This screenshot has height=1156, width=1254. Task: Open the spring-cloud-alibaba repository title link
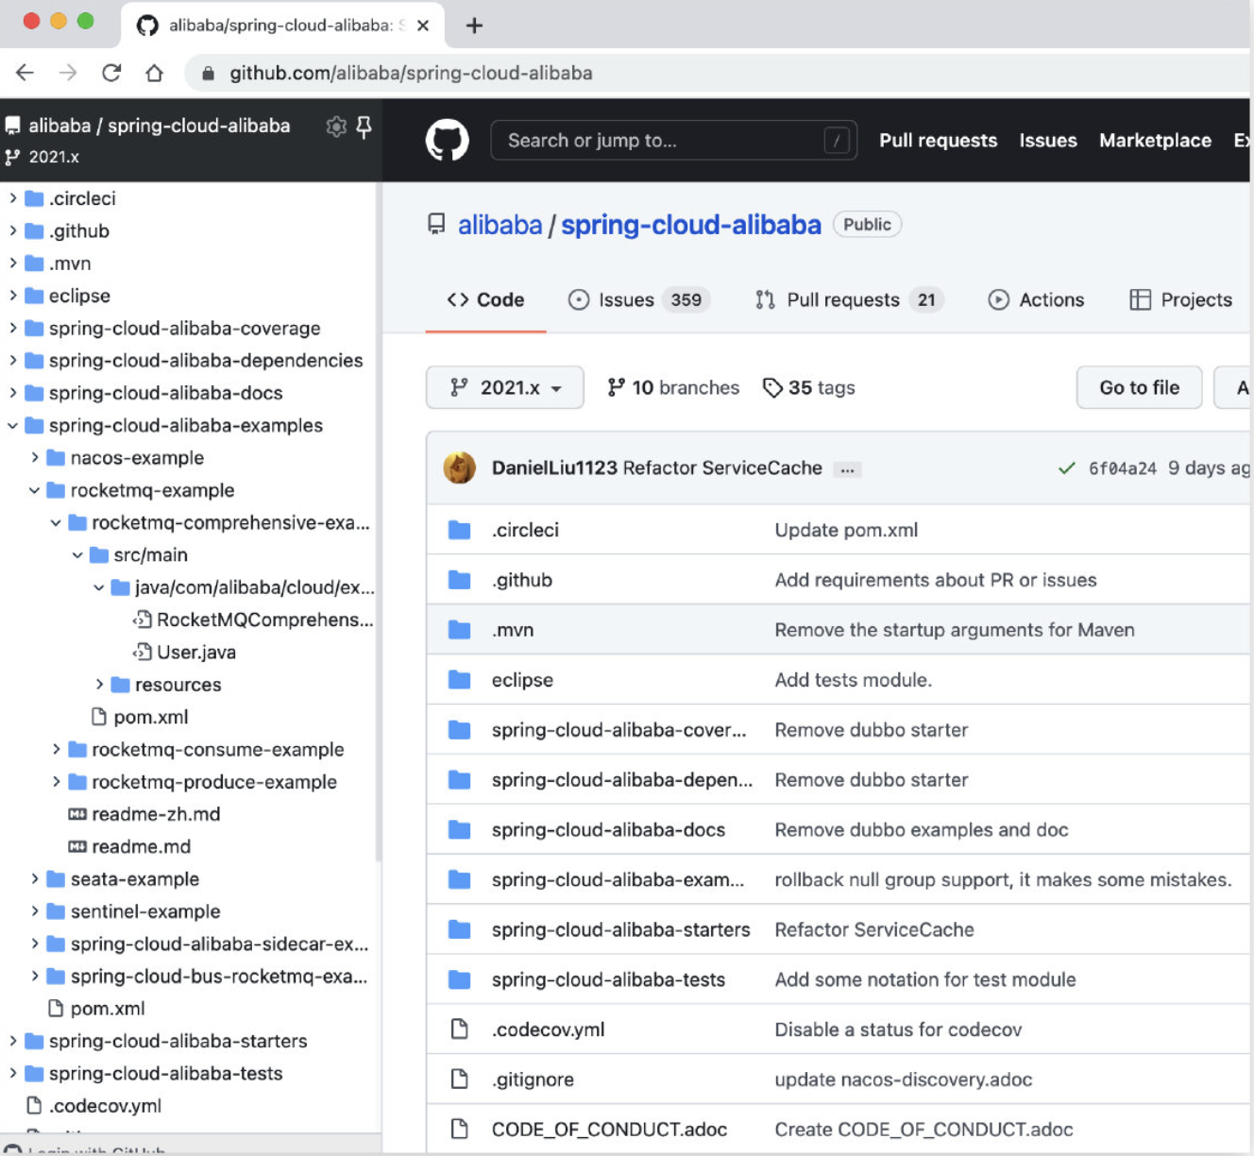(691, 225)
